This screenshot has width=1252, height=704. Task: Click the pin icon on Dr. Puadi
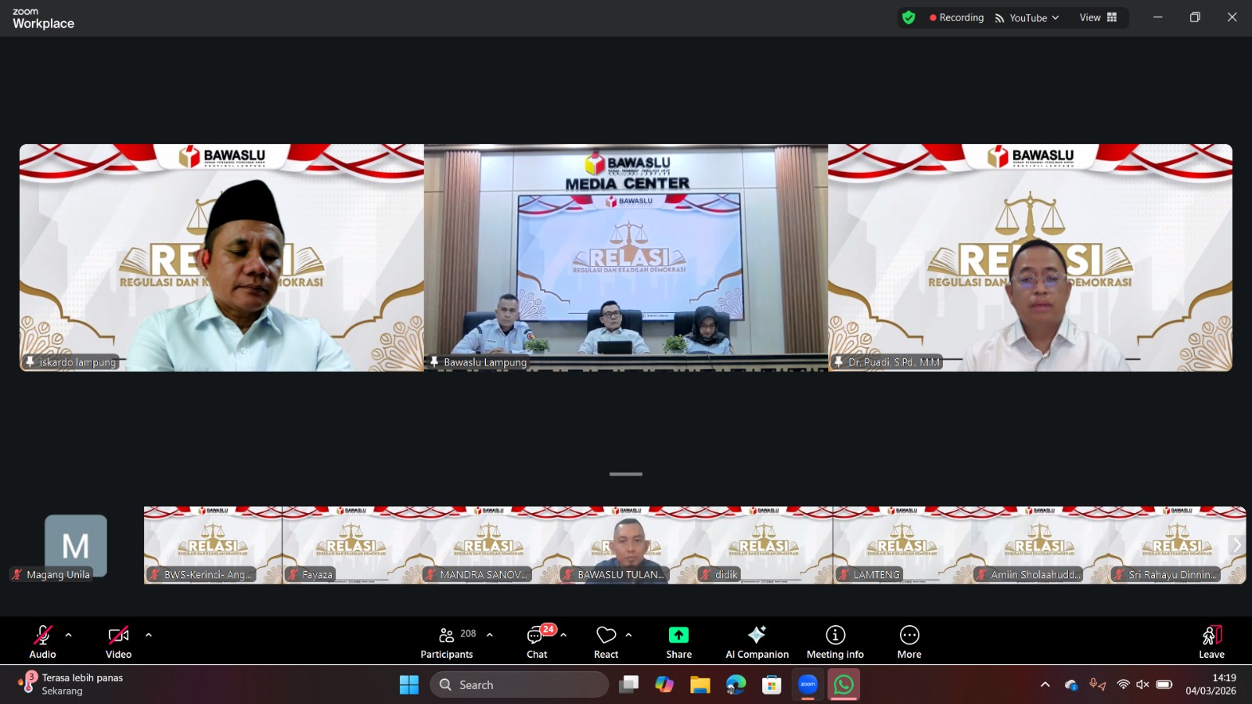coord(839,361)
